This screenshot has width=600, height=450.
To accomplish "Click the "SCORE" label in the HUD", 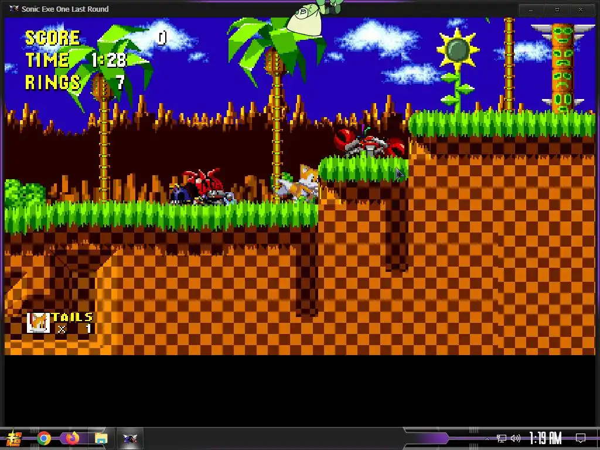I will click(52, 37).
